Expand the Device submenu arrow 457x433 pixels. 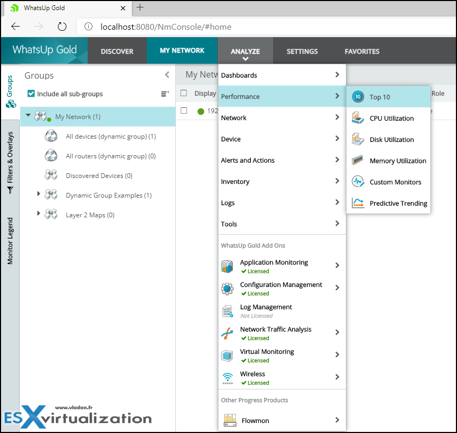click(337, 139)
